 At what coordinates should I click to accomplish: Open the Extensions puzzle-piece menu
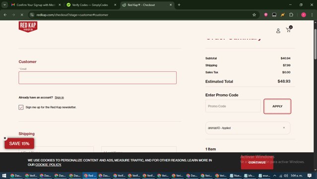click(291, 15)
